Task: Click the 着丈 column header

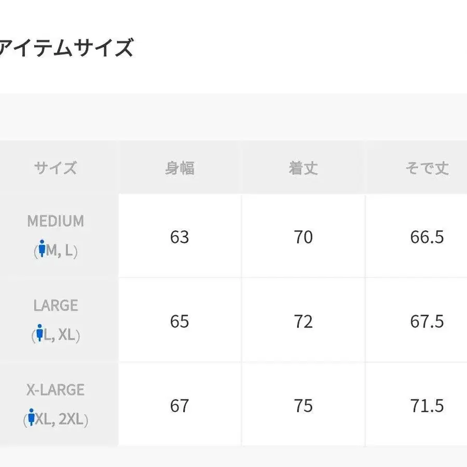Action: (x=303, y=168)
